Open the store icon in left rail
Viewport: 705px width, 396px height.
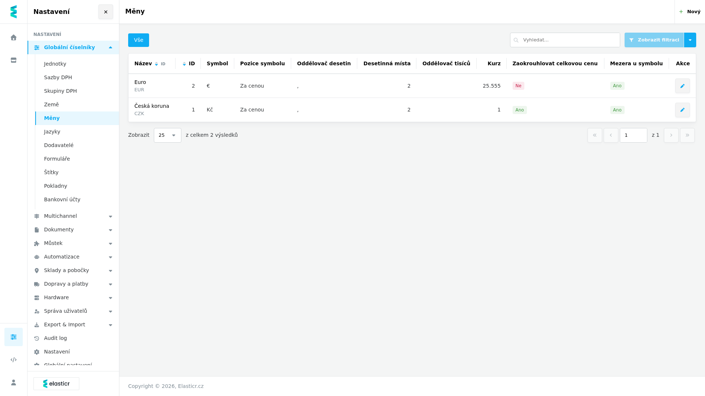pos(14,60)
